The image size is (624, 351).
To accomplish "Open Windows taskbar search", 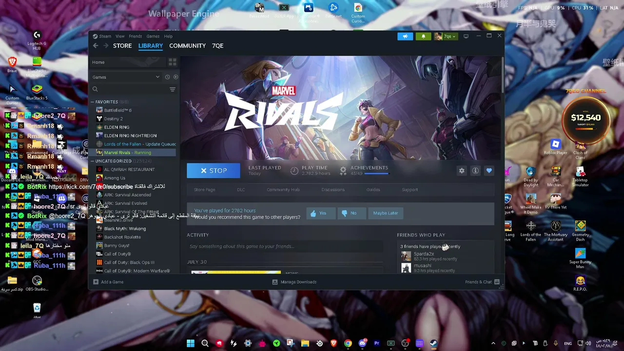I will pyautogui.click(x=205, y=343).
